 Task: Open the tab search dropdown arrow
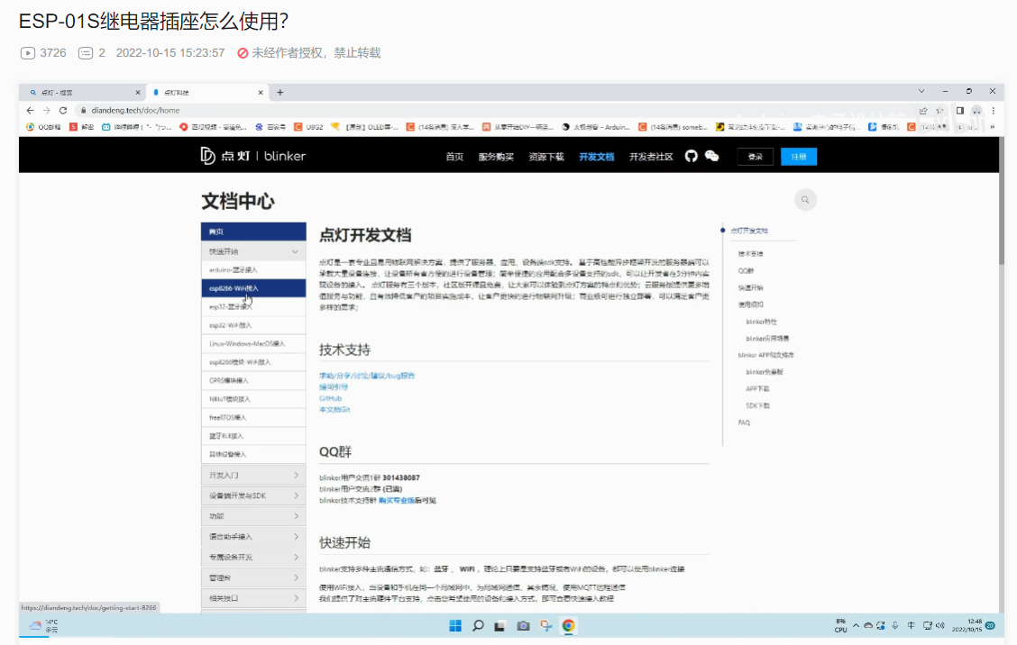(921, 91)
